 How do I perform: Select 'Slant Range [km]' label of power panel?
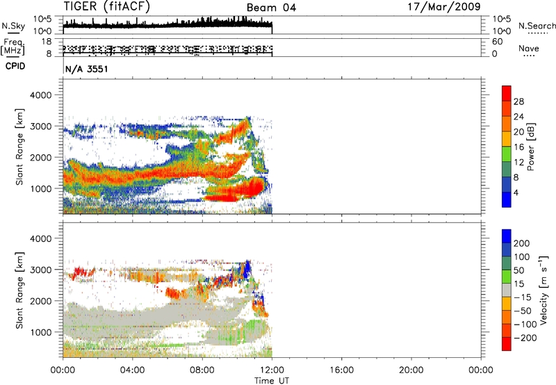pos(19,147)
